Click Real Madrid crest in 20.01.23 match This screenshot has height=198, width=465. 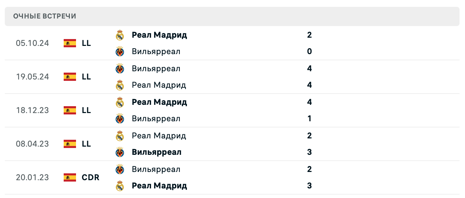(120, 186)
